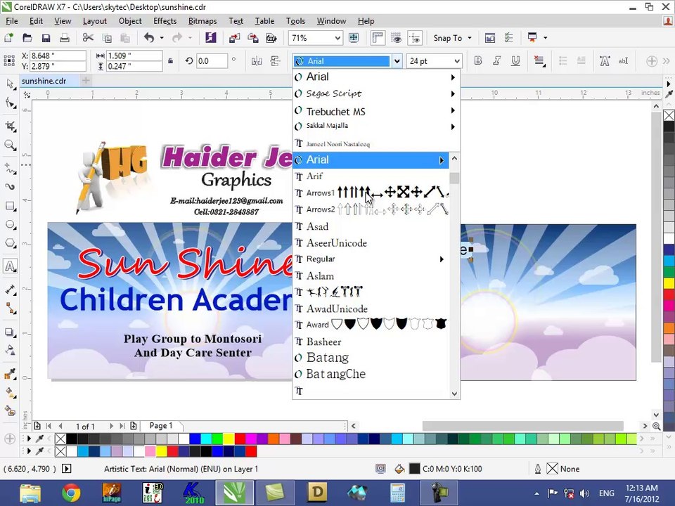Select the Parallel Dimension tool
Image resolution: width=675 pixels, height=506 pixels.
point(11,289)
